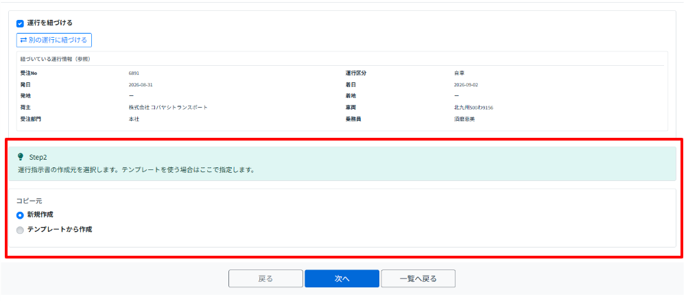Click the Step2 lightbulb icon
The image size is (686, 301).
tap(20, 156)
